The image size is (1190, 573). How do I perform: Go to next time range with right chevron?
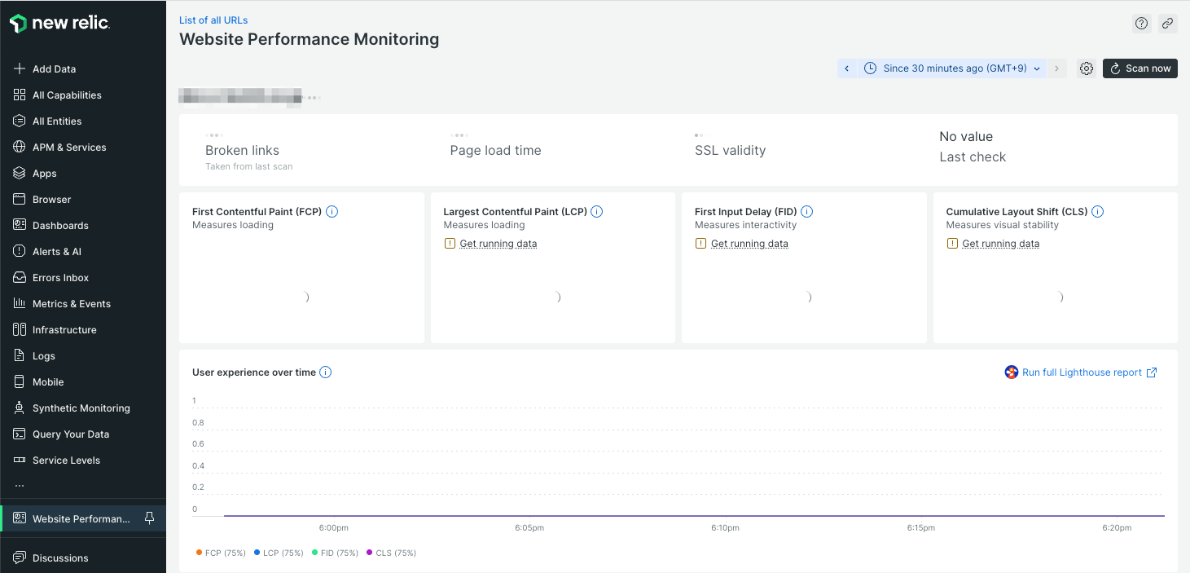[x=1056, y=68]
